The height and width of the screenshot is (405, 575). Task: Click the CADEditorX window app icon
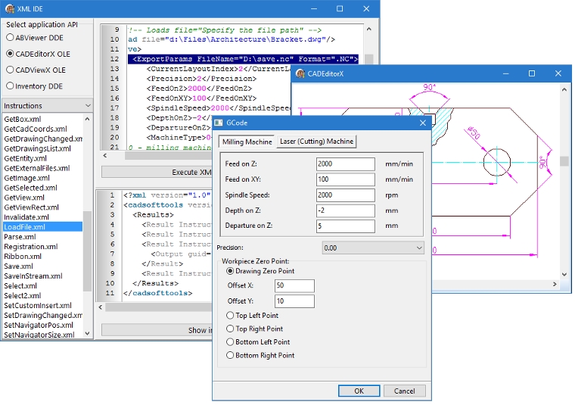click(x=300, y=73)
